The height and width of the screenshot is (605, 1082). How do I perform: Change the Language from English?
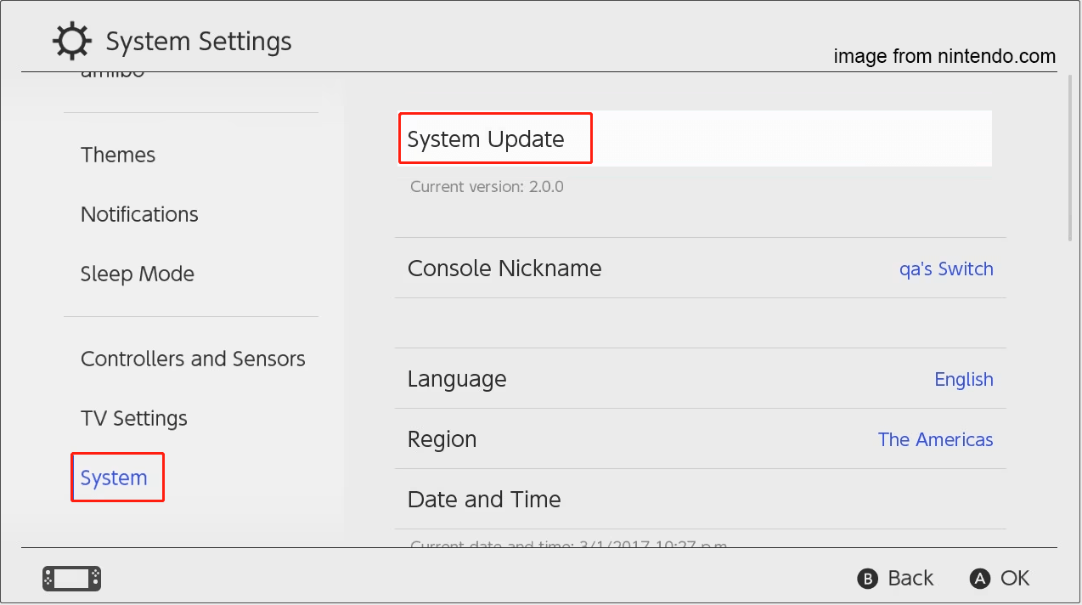click(964, 379)
